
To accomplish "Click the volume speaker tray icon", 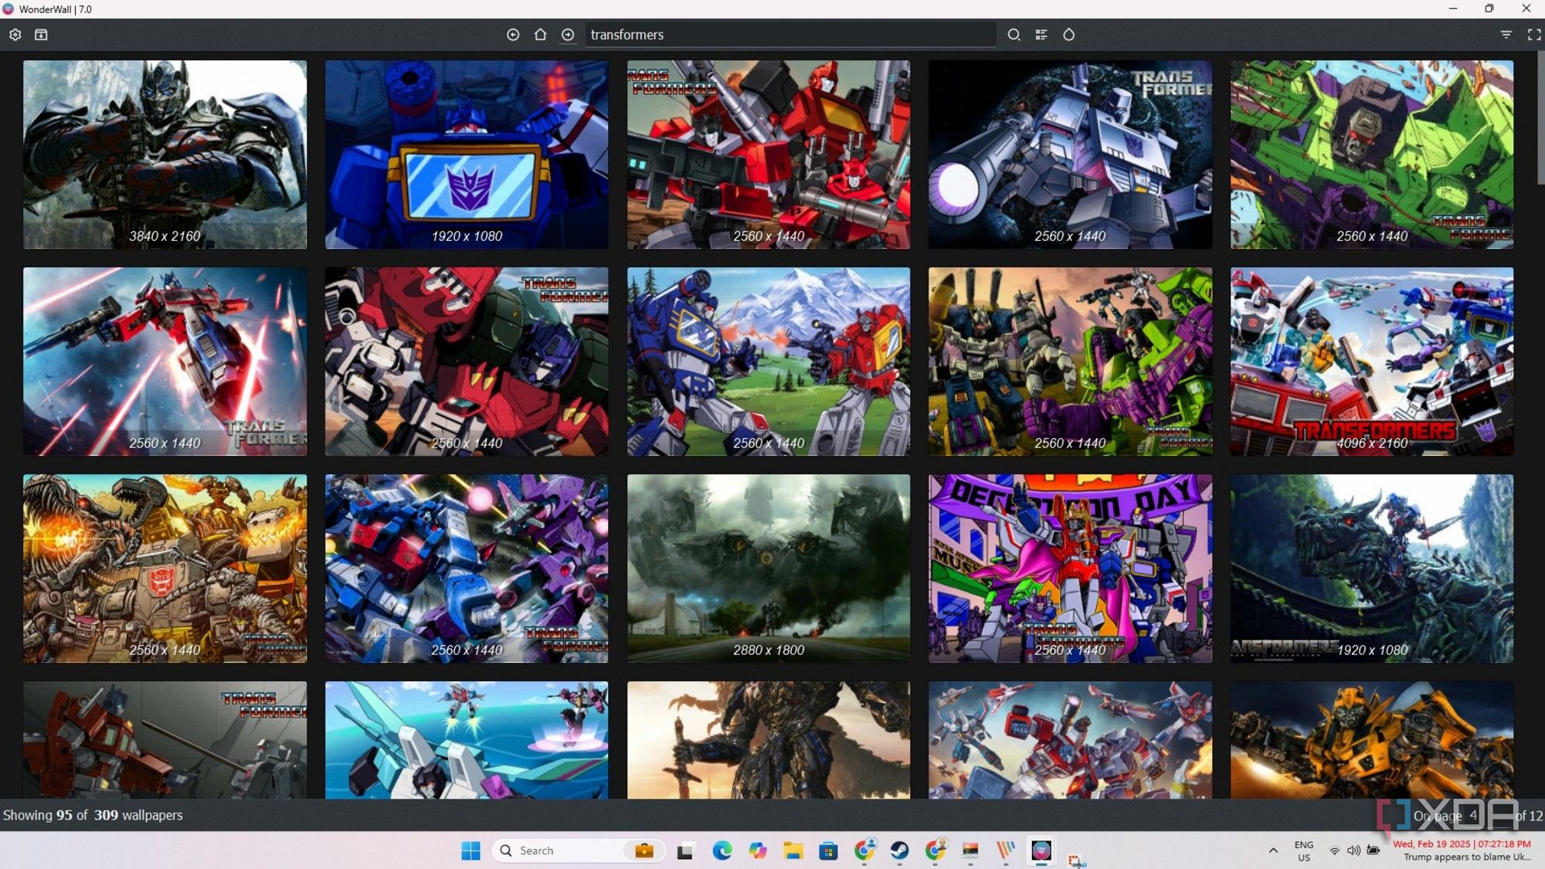I will click(1353, 850).
